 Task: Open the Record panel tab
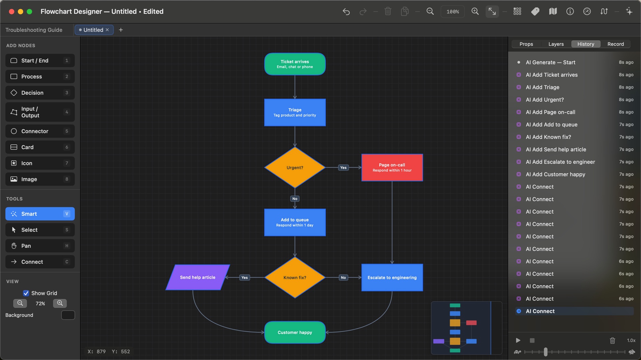point(616,44)
